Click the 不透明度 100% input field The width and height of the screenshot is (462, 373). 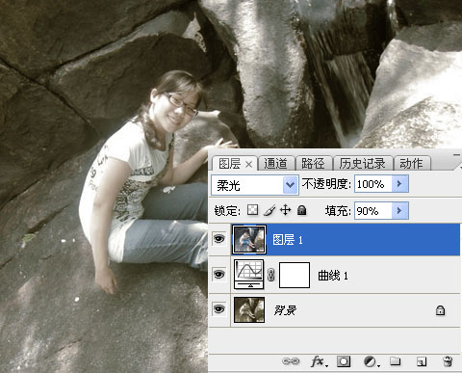pyautogui.click(x=372, y=184)
